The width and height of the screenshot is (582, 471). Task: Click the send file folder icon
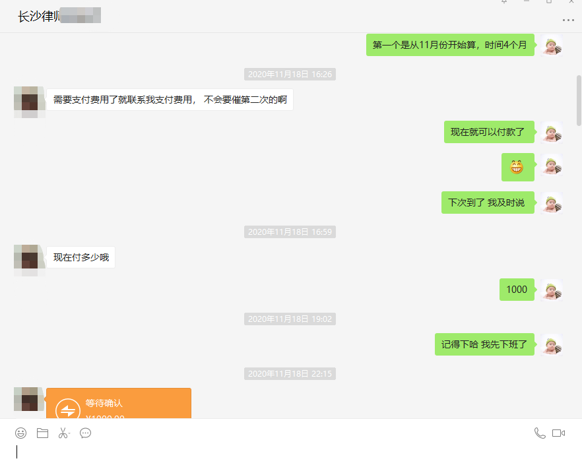tap(42, 433)
